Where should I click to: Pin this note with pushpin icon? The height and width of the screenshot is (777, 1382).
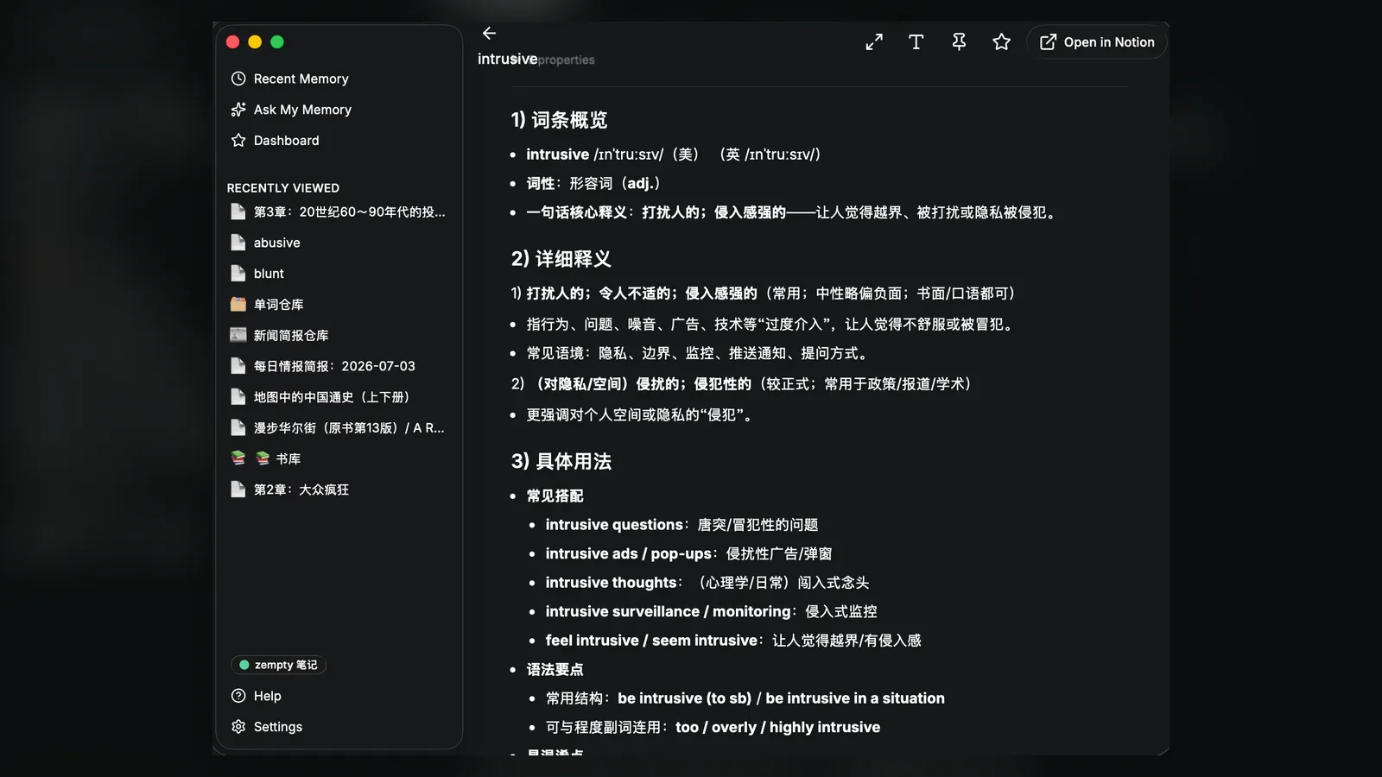[959, 41]
